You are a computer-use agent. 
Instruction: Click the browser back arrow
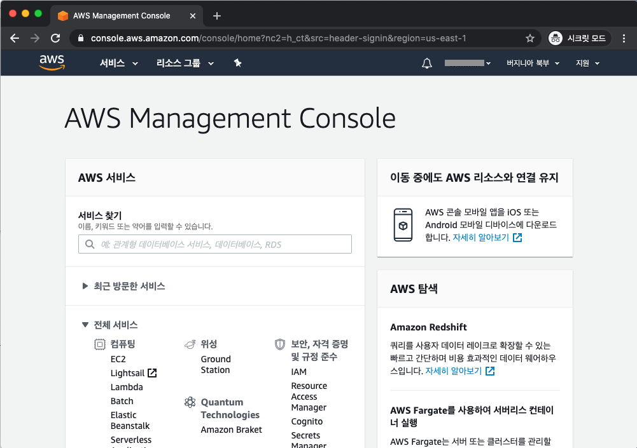(15, 38)
